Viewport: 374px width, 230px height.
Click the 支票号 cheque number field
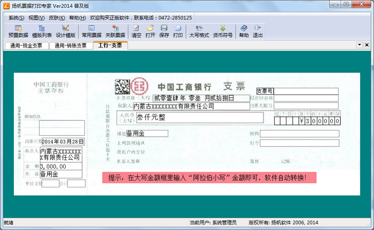coord(306,91)
